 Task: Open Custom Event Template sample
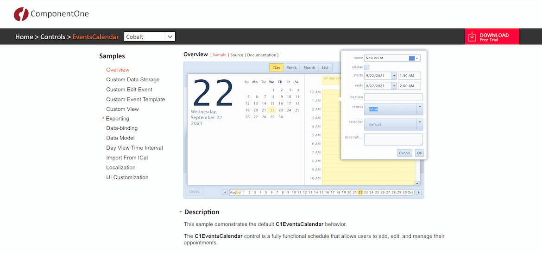pyautogui.click(x=135, y=99)
